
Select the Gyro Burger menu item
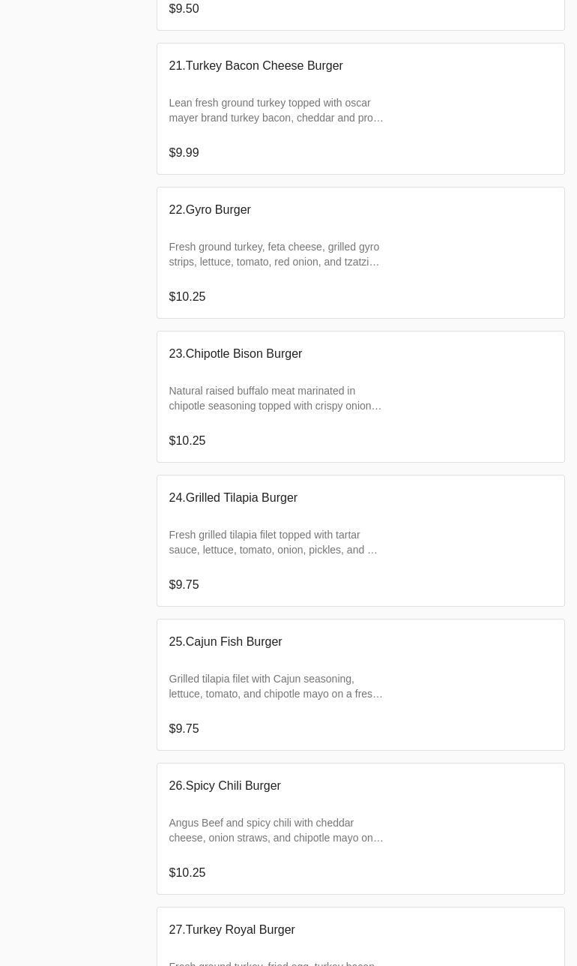(x=210, y=210)
